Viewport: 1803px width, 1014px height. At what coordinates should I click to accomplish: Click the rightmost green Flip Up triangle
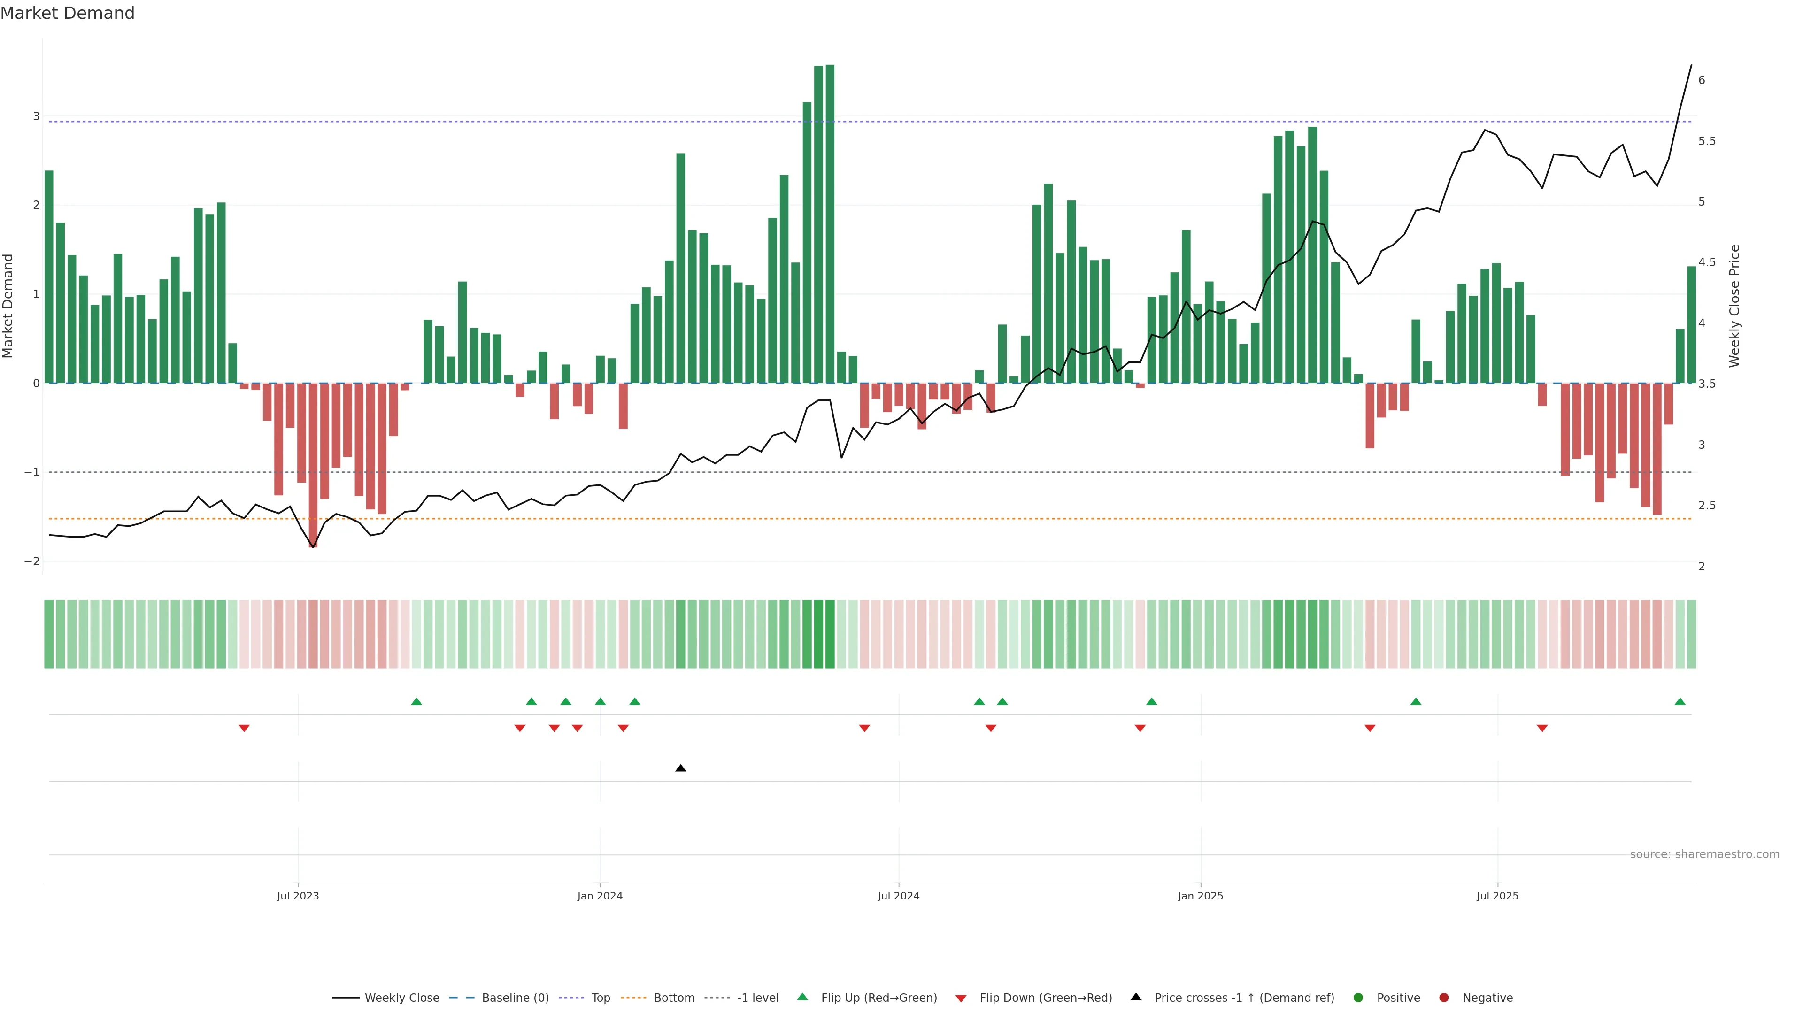point(1680,701)
